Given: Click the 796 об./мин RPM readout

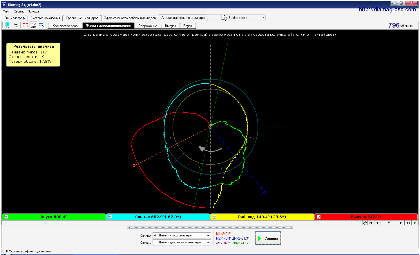Looking at the screenshot, I should (400, 25).
